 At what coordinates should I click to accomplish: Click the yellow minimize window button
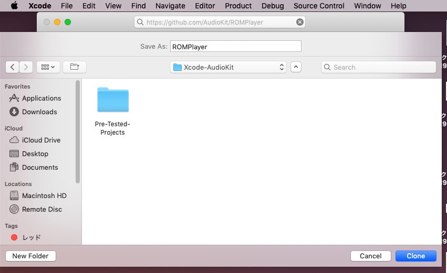click(57, 22)
